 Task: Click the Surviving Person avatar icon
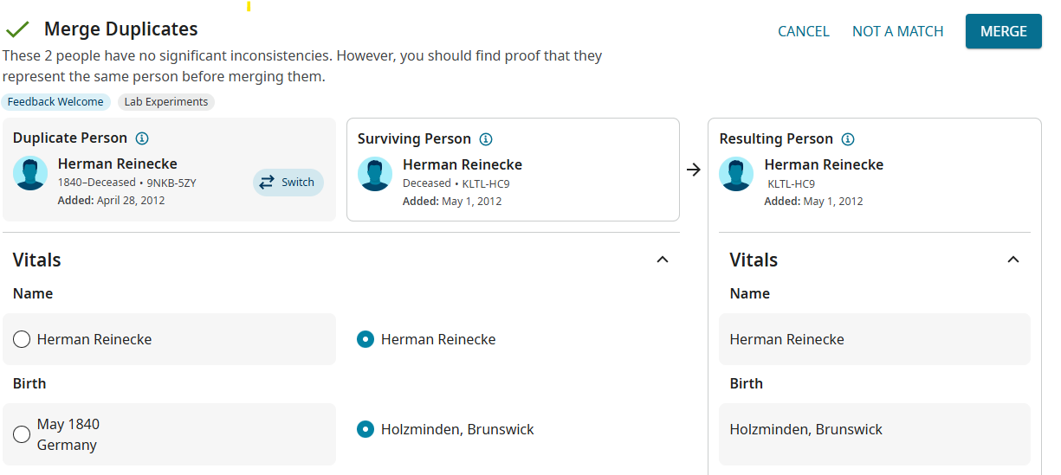click(x=375, y=174)
